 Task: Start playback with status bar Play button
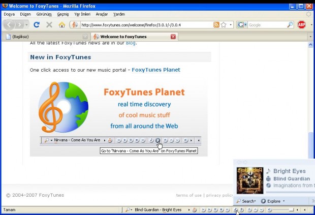[209, 210]
